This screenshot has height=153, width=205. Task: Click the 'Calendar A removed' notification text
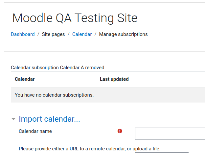[x=57, y=68]
